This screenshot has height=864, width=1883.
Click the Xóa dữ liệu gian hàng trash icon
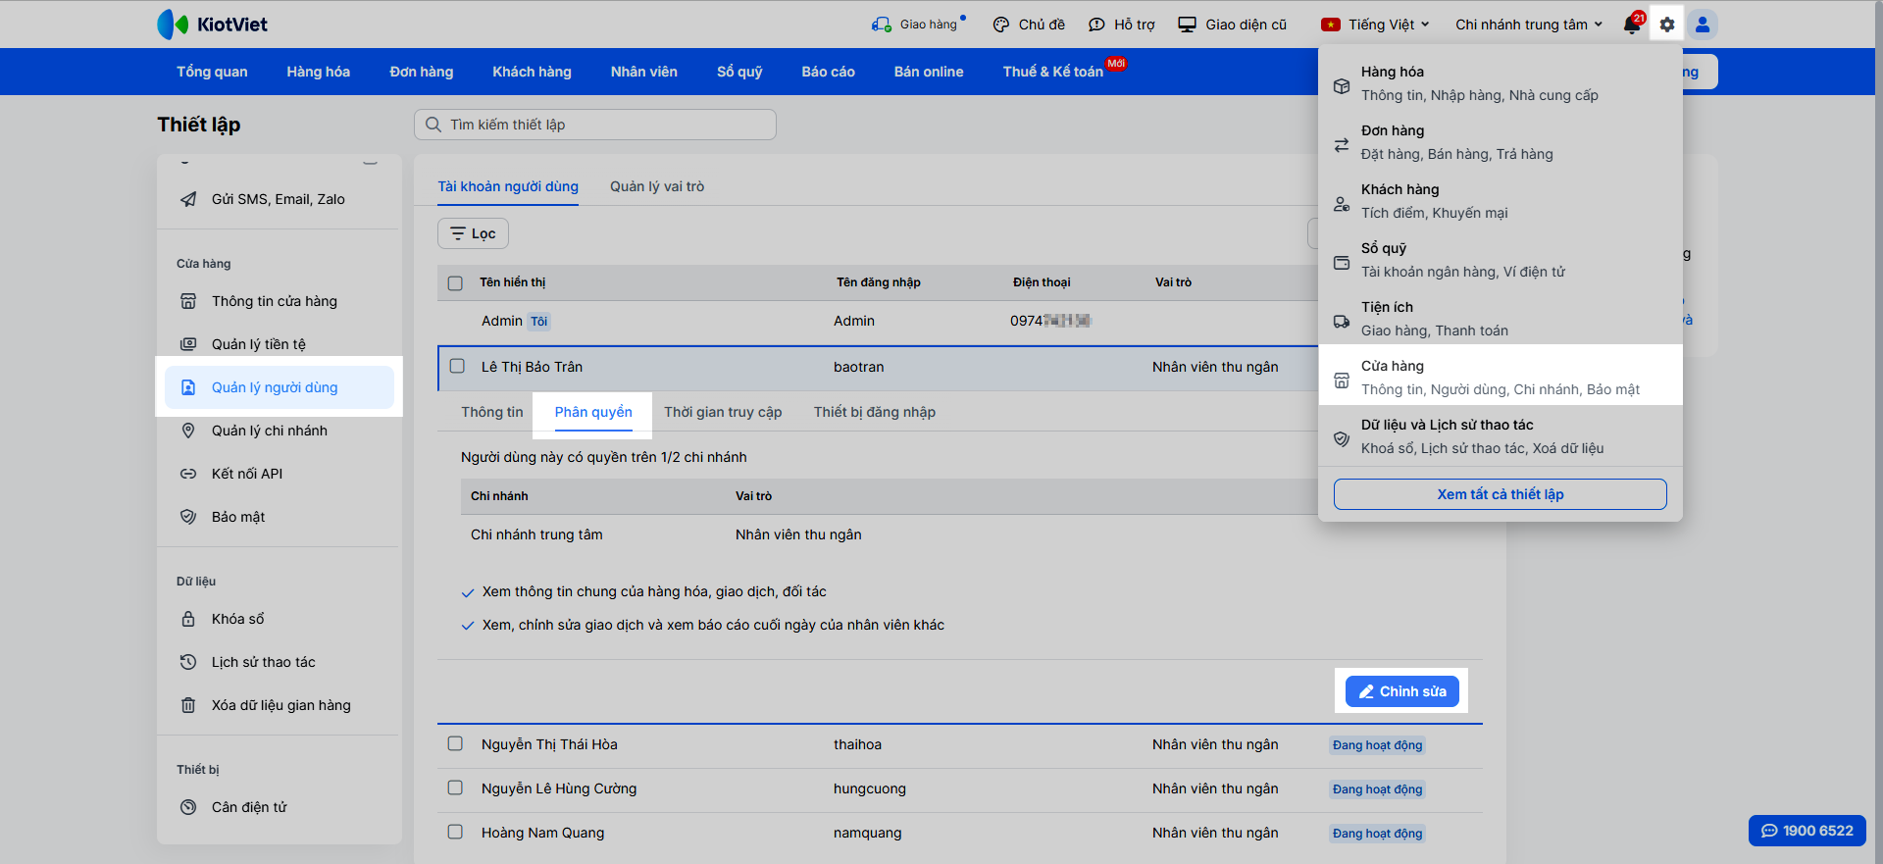click(188, 705)
